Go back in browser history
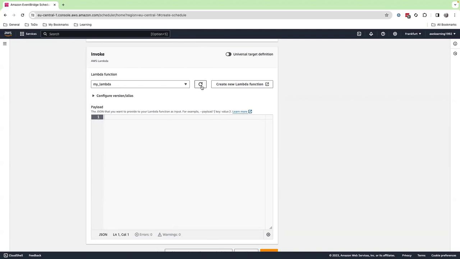This screenshot has width=460, height=259. coord(5,15)
